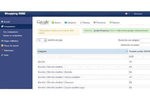
Task: Click the Accueil home icon
Action: 2,22
